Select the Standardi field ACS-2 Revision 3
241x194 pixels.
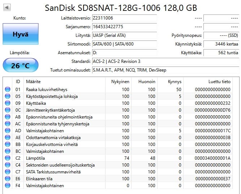[x=166, y=61]
